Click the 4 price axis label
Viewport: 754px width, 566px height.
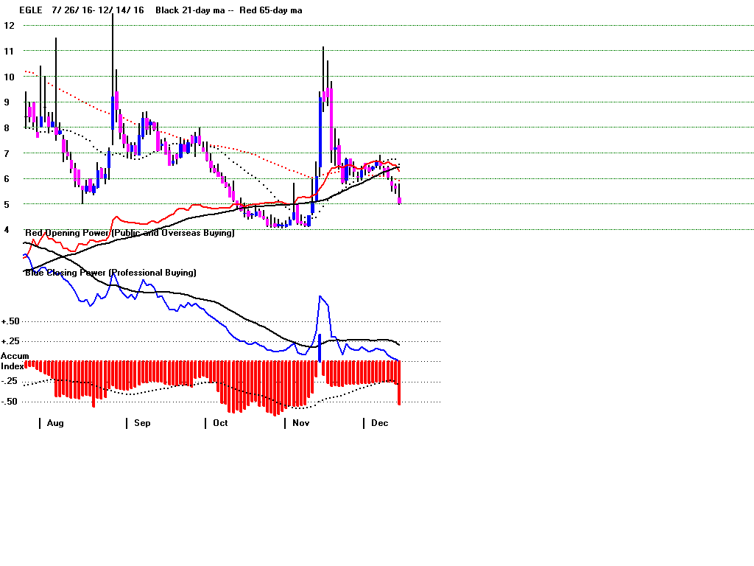(7, 230)
